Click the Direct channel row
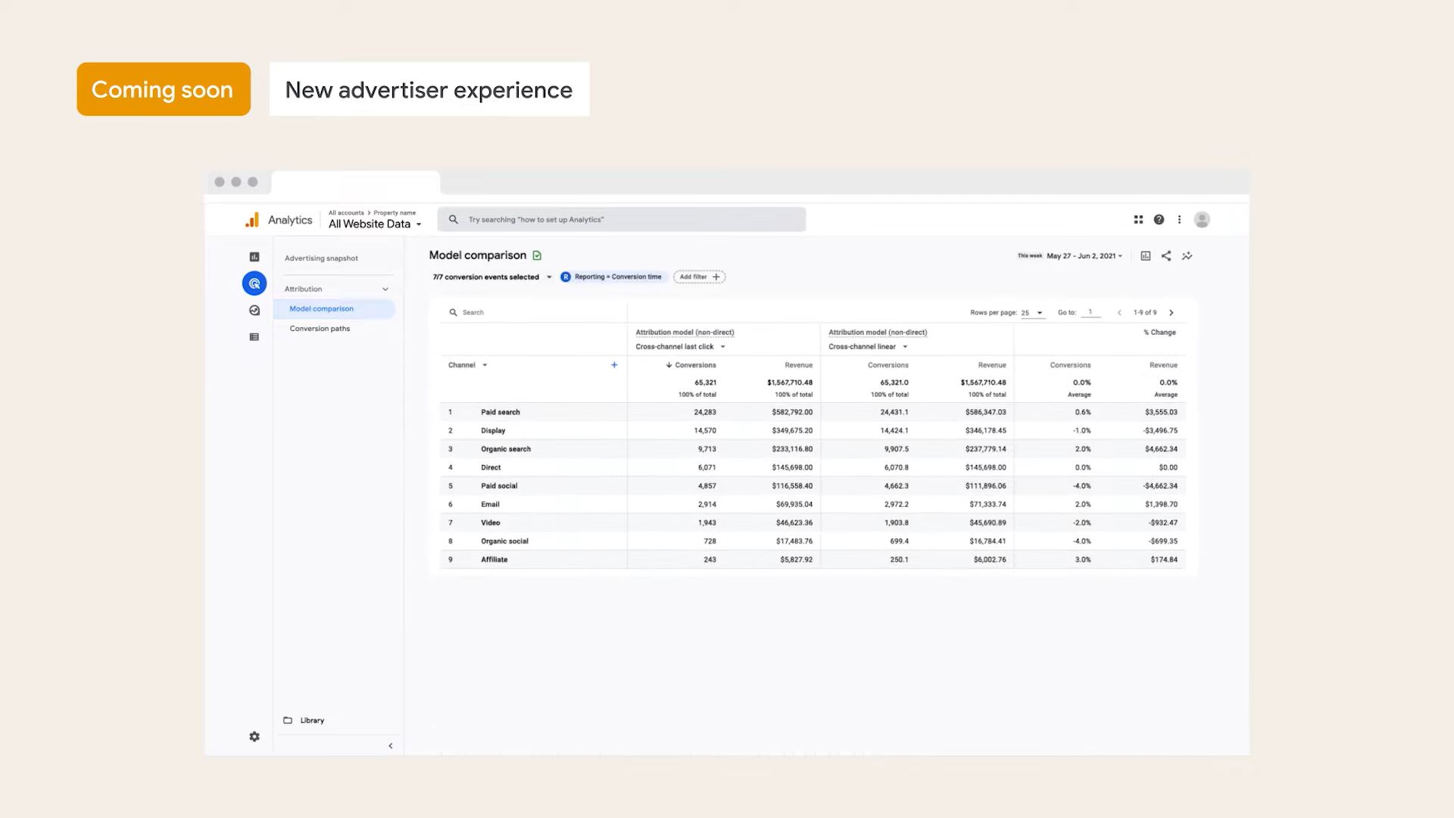Viewport: 1454px width, 818px height. click(813, 467)
